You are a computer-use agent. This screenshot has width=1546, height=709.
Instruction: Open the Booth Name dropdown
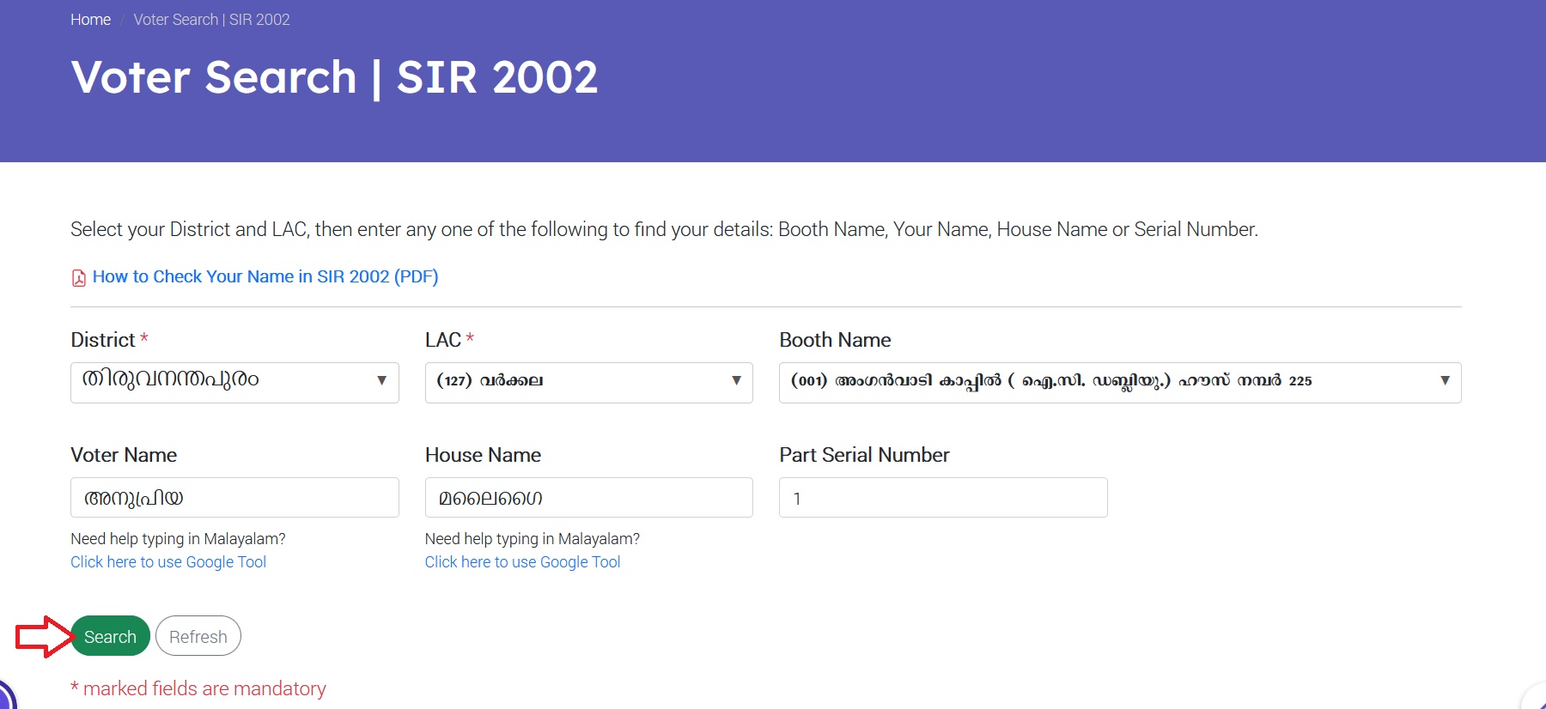[1119, 382]
